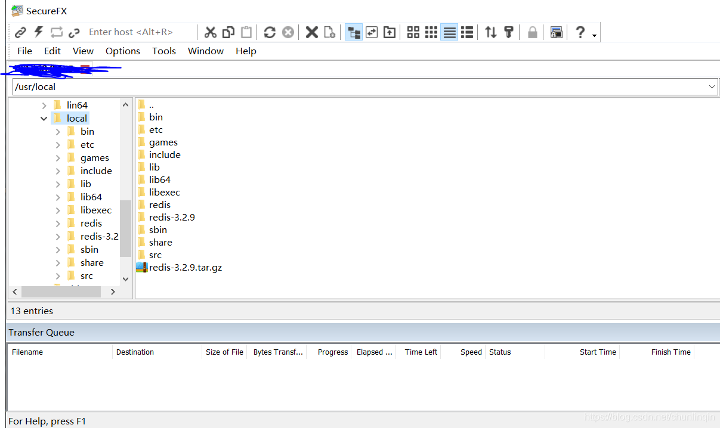Image resolution: width=720 pixels, height=428 pixels.
Task: Expand the bin node in folder tree
Action: (x=58, y=132)
